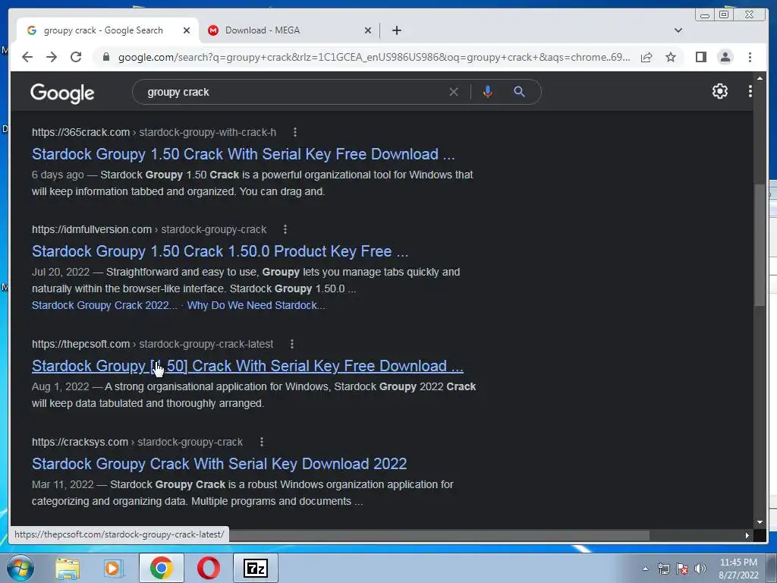Click the https://365crack.com breadcrumb URL
The height and width of the screenshot is (583, 777).
point(80,132)
